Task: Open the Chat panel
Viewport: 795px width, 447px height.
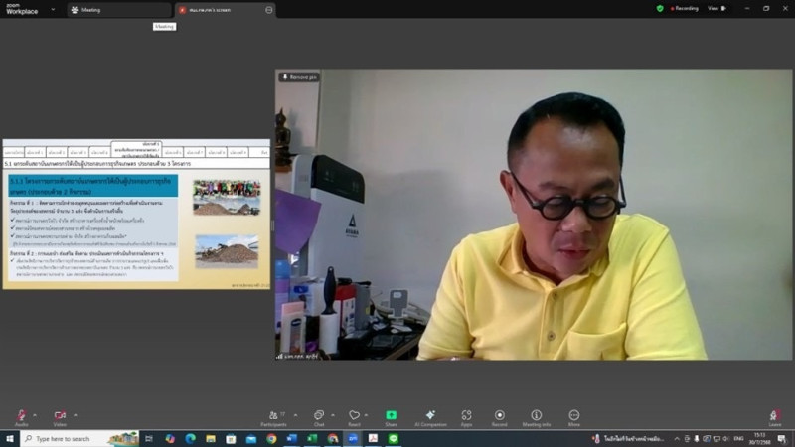Action: 319,416
